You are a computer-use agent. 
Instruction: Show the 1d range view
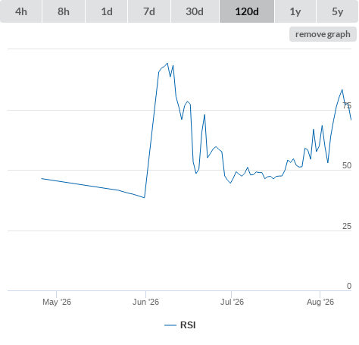pyautogui.click(x=107, y=11)
